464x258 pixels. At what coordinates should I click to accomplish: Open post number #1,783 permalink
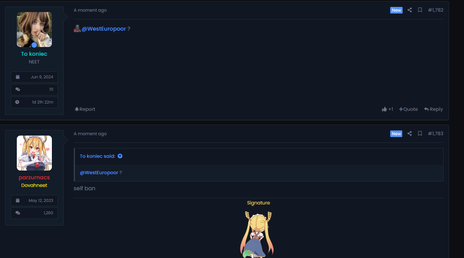[436, 134]
